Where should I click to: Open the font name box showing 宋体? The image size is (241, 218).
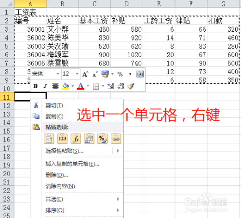click(x=46, y=74)
